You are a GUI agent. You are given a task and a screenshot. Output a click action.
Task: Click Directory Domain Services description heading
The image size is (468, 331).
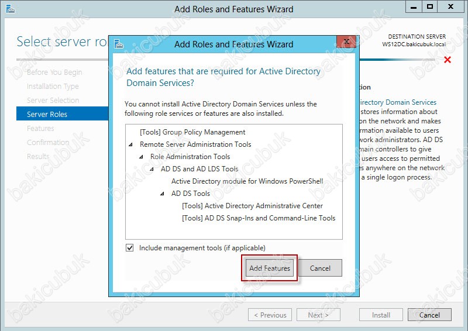(398, 102)
